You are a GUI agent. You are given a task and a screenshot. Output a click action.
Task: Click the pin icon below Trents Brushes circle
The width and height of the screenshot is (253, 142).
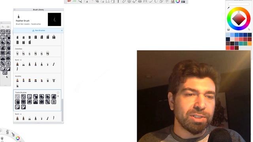coord(58,96)
